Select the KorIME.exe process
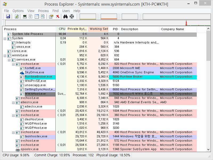Viewport: 213px width, 160px height. [x=32, y=68]
